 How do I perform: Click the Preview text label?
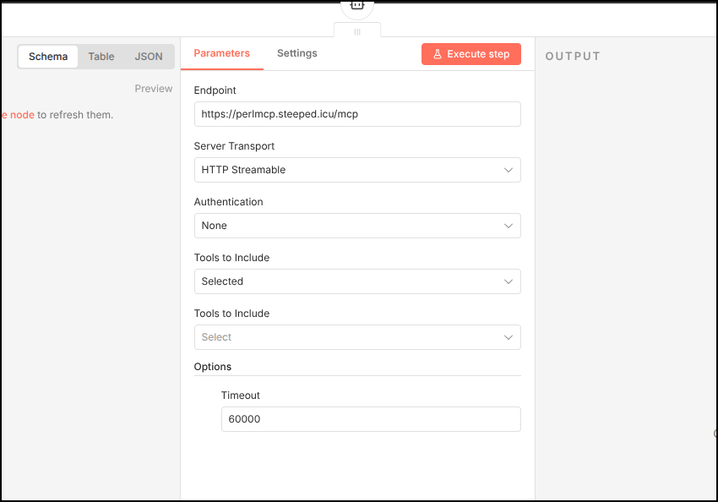pyautogui.click(x=154, y=89)
